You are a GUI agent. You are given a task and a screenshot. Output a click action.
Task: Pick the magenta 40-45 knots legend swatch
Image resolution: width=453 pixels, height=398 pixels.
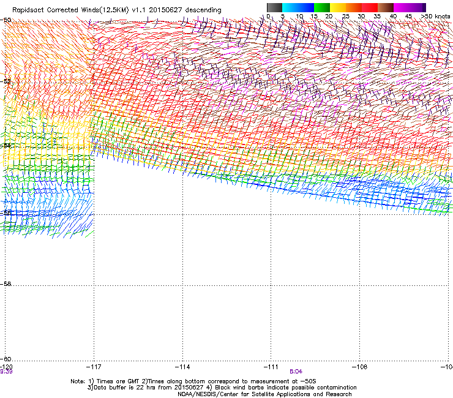tap(402, 7)
